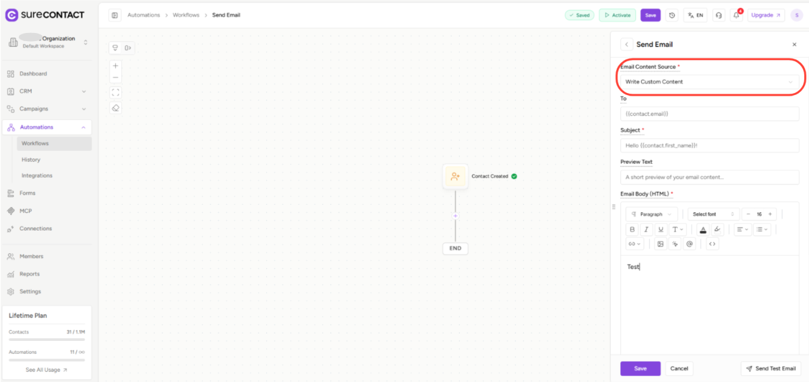Click the Send Test Email button
This screenshot has width=809, height=382.
(x=771, y=369)
